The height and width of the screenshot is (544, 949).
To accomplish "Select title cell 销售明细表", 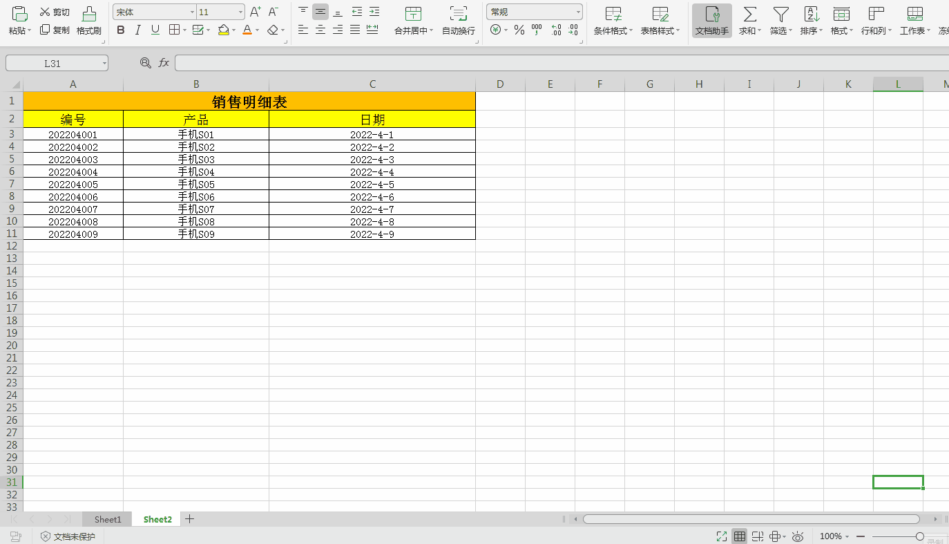I will pos(249,102).
